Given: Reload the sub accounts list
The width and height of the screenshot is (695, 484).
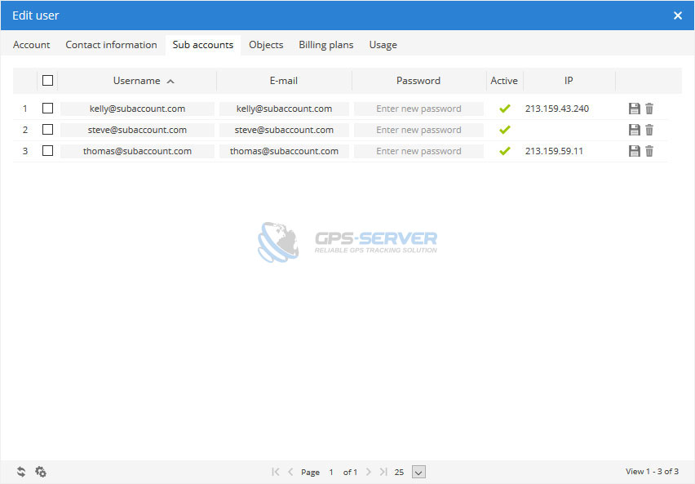Looking at the screenshot, I should 21,472.
